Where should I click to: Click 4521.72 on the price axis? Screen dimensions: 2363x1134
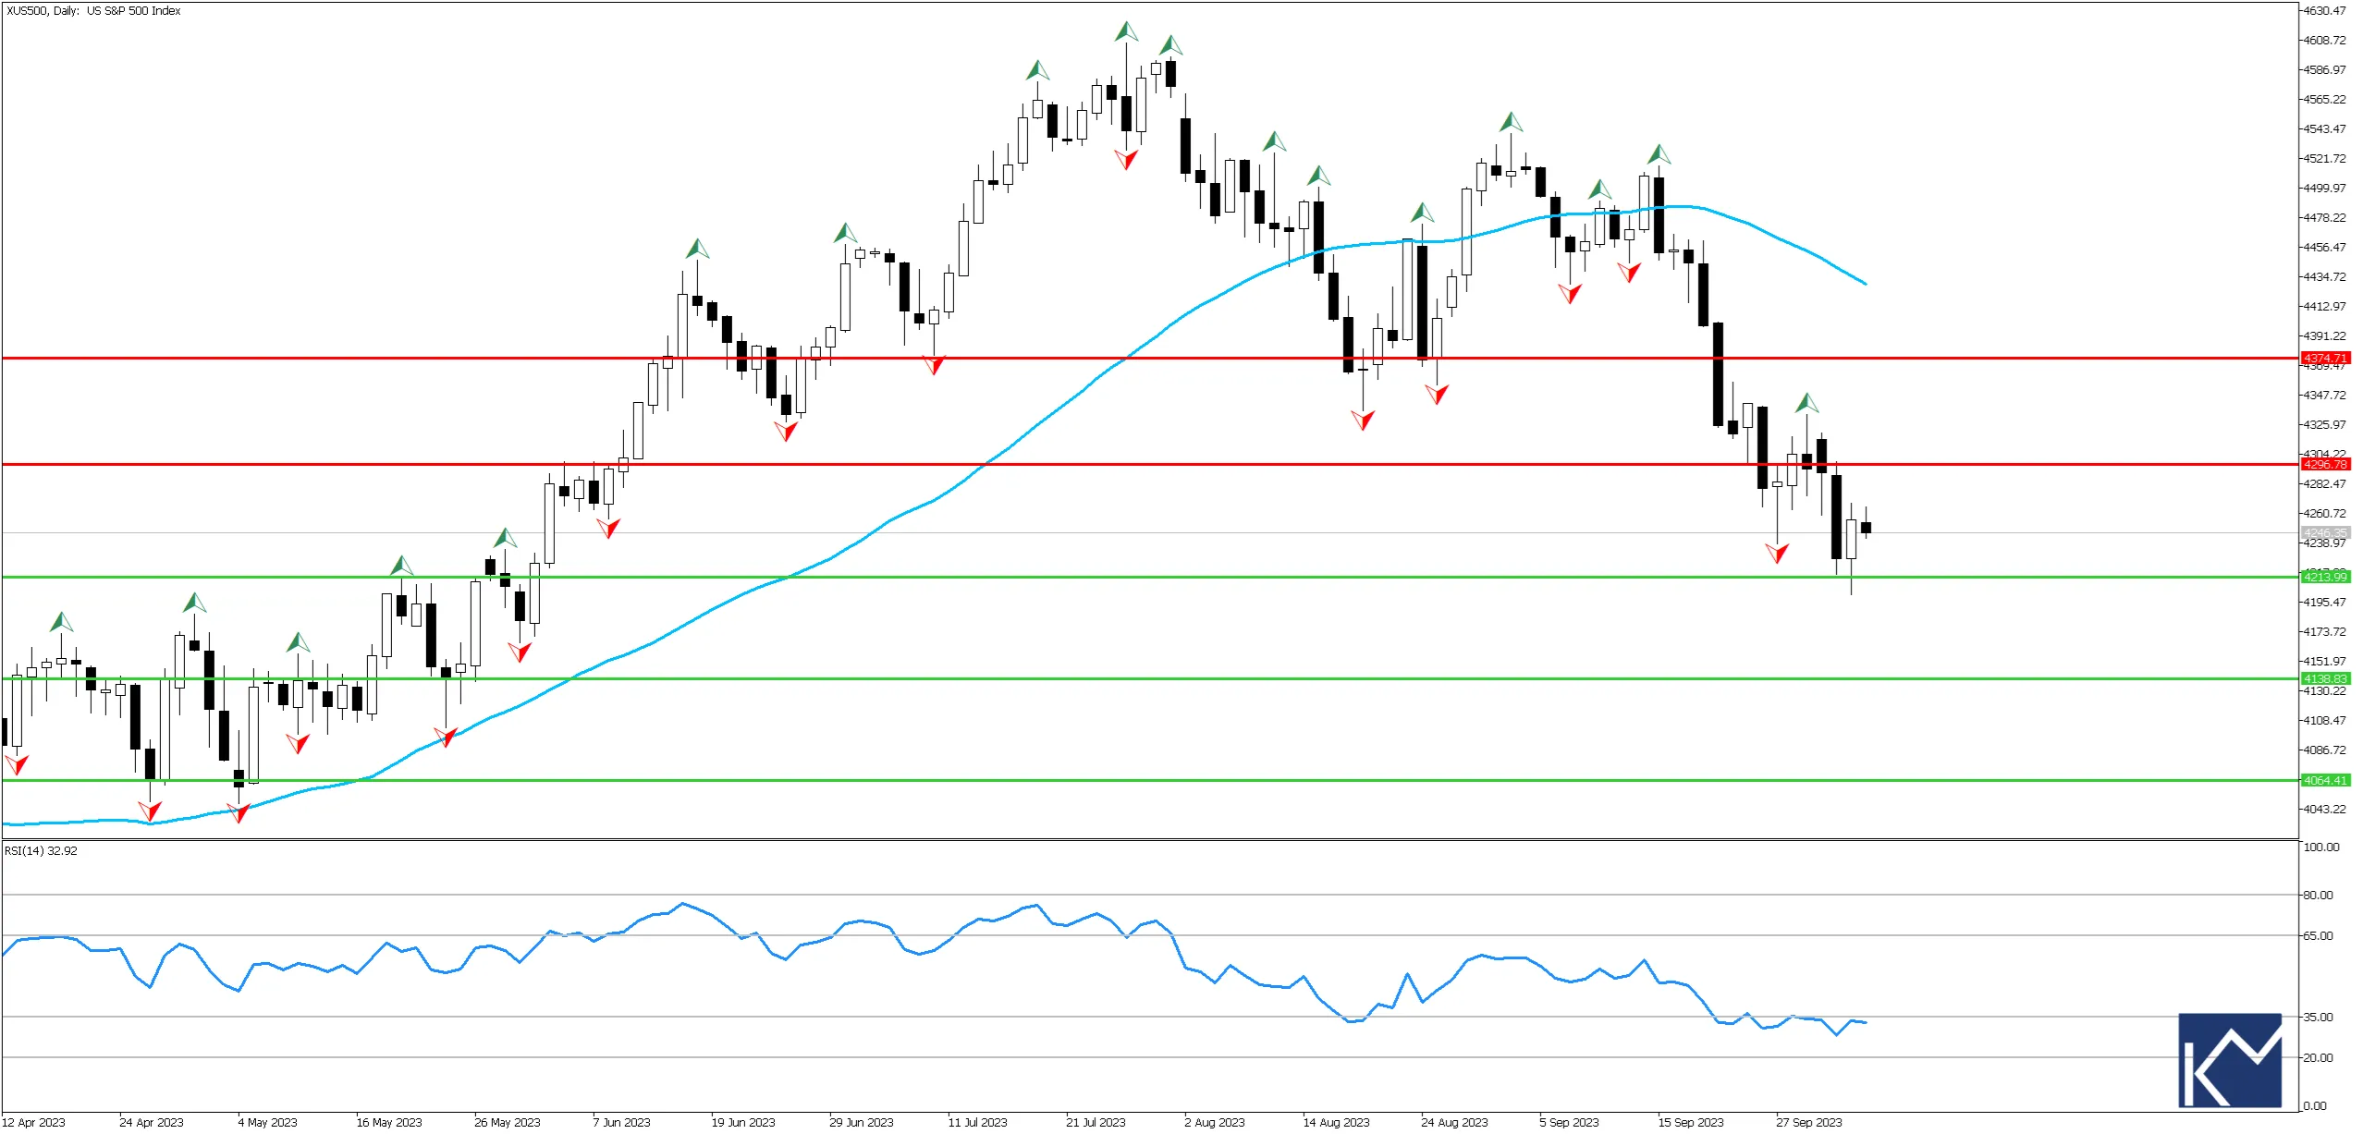point(2324,159)
